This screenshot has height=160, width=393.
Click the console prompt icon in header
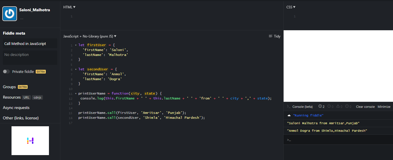[x=288, y=107]
